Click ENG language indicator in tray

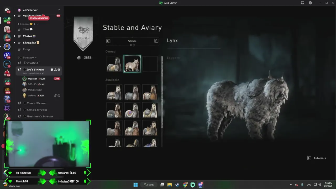[309, 185]
